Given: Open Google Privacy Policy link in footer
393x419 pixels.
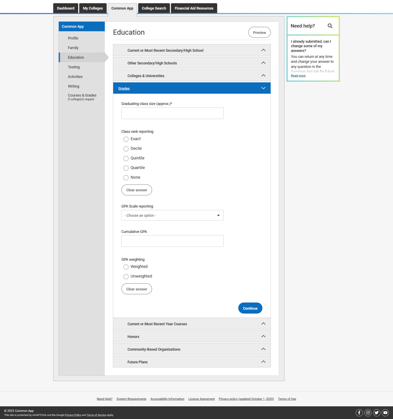Looking at the screenshot, I should [73, 415].
